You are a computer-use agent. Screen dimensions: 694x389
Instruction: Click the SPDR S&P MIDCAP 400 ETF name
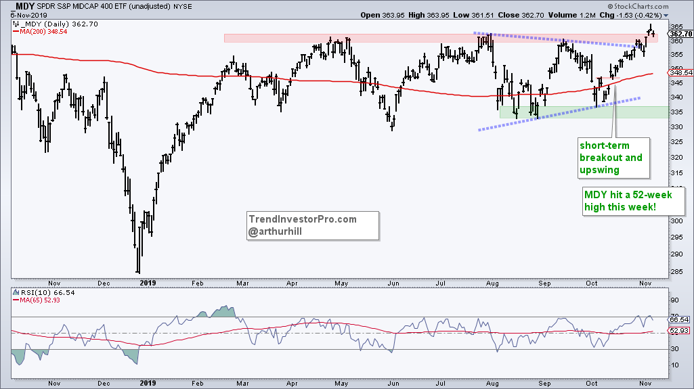(x=81, y=6)
